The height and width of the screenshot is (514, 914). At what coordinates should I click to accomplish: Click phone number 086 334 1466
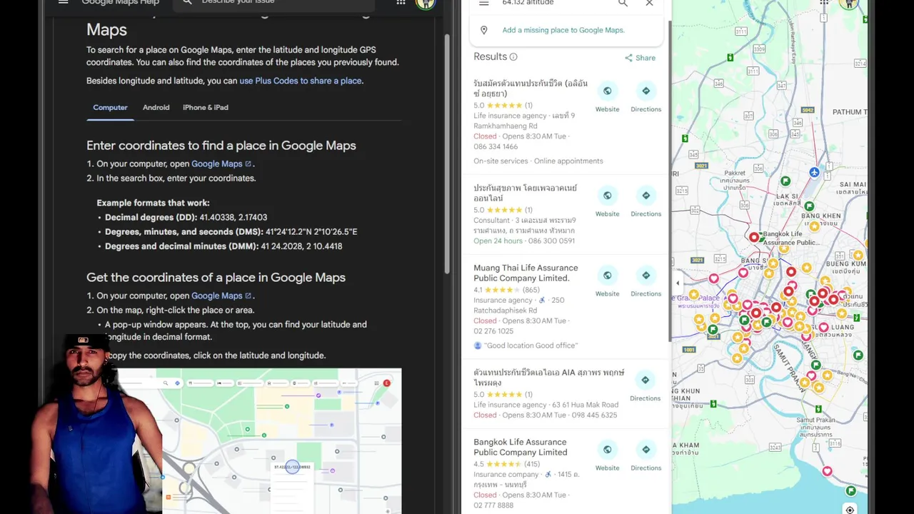pos(496,146)
